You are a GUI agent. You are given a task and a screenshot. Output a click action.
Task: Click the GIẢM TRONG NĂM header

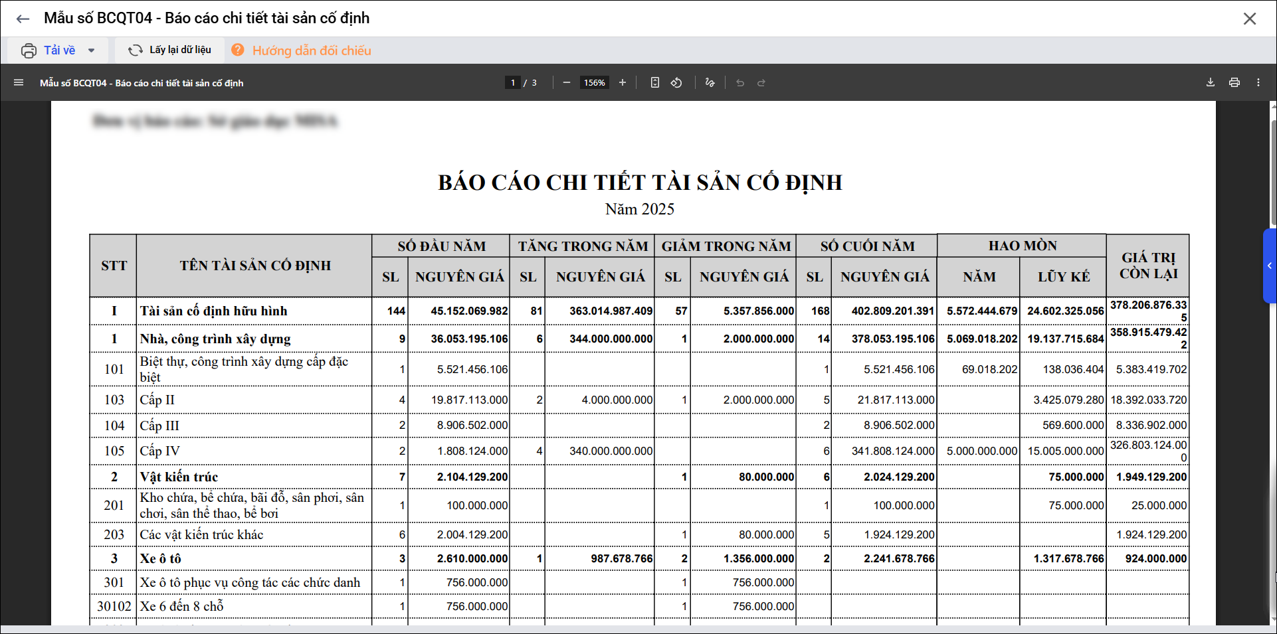pyautogui.click(x=726, y=246)
